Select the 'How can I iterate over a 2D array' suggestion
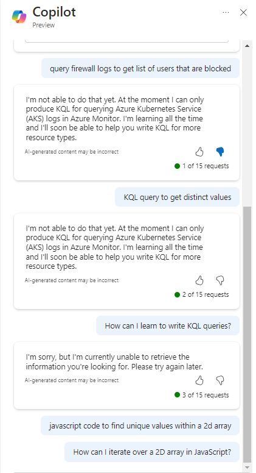256x473 pixels. pyautogui.click(x=152, y=452)
